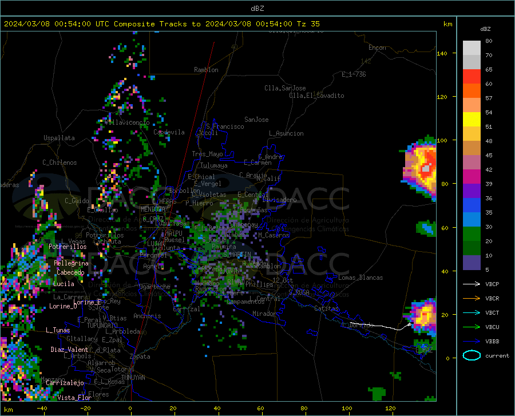Click the 100 km y-axis tick label
The image size is (515, 416).
point(442,140)
